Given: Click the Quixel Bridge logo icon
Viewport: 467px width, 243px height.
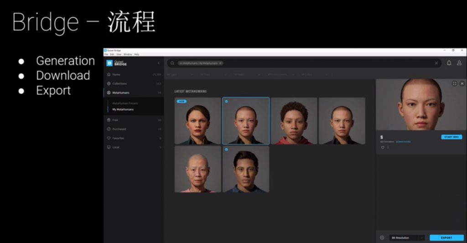Looking at the screenshot, I should 109,63.
